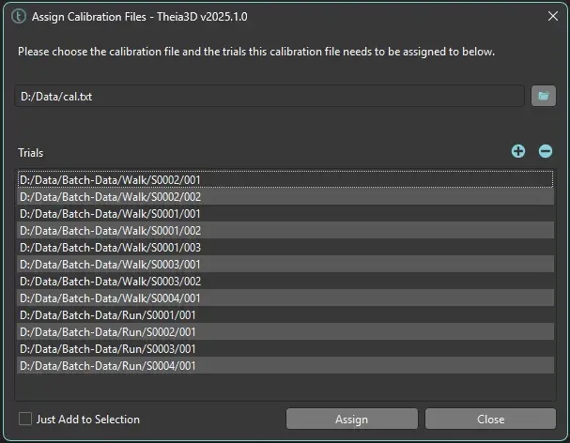Click the browse folder icon for calibration file

click(543, 96)
